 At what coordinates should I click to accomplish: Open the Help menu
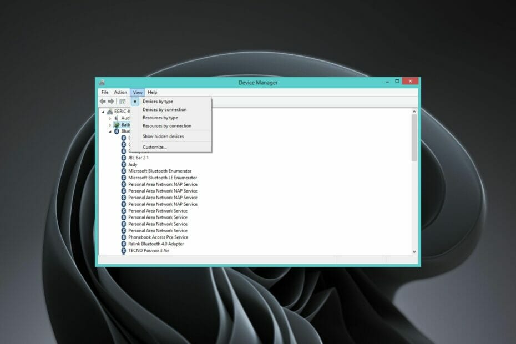click(153, 93)
